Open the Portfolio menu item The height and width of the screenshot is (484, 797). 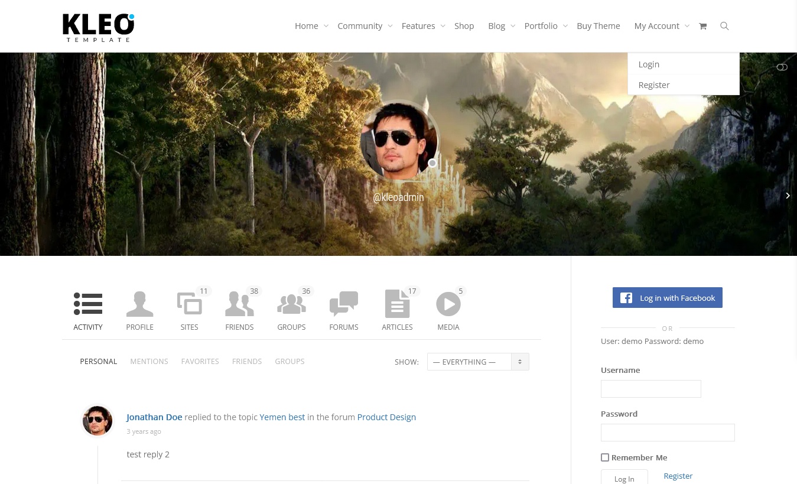click(541, 26)
